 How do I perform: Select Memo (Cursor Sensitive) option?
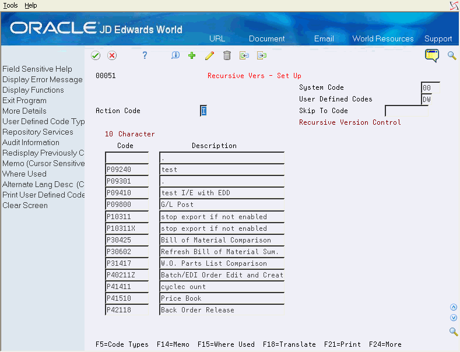point(43,163)
